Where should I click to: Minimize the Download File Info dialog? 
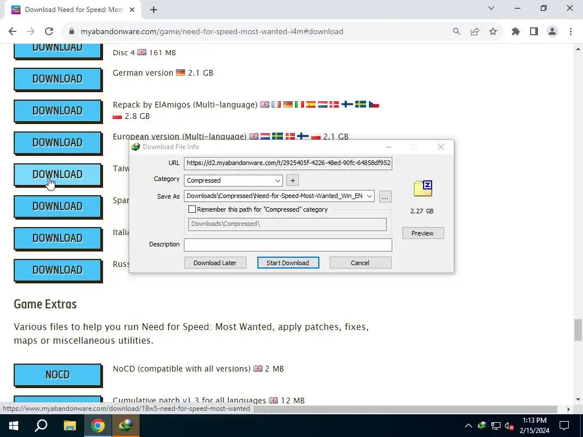[388, 147]
